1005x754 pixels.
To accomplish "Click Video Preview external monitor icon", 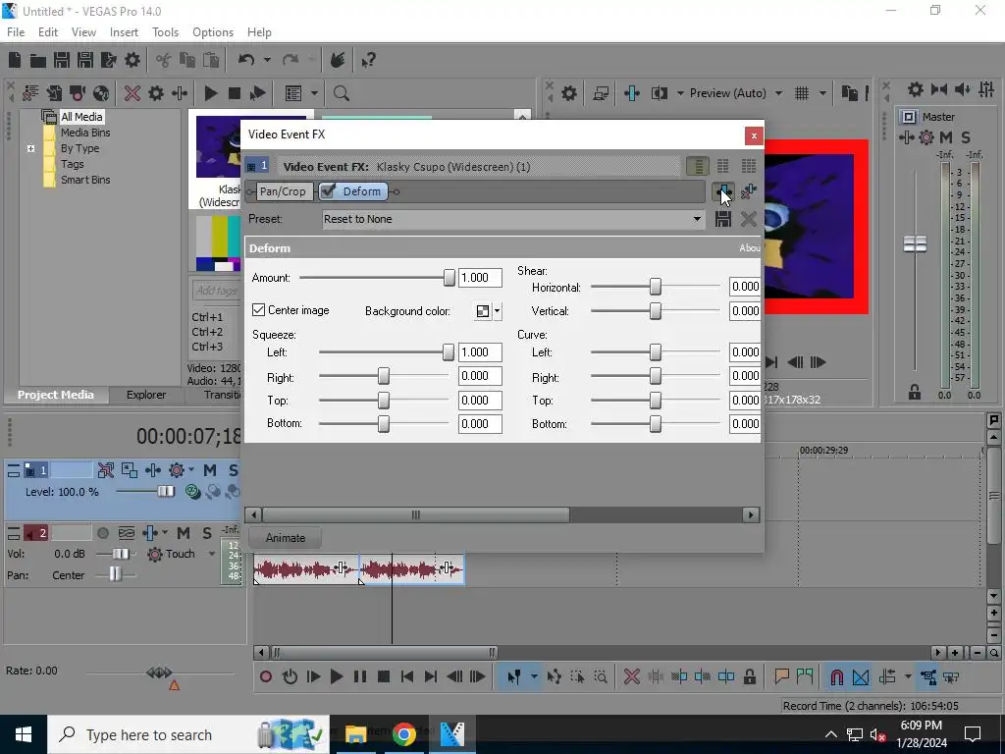I will point(601,93).
